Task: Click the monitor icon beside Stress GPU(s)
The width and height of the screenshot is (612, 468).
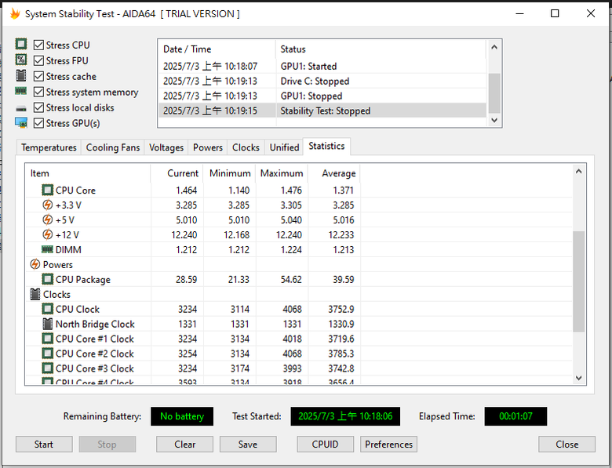Action: [x=21, y=123]
